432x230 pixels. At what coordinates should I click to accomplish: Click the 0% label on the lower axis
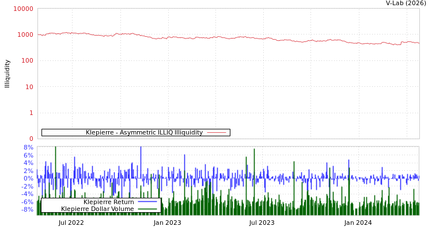tap(28, 178)
